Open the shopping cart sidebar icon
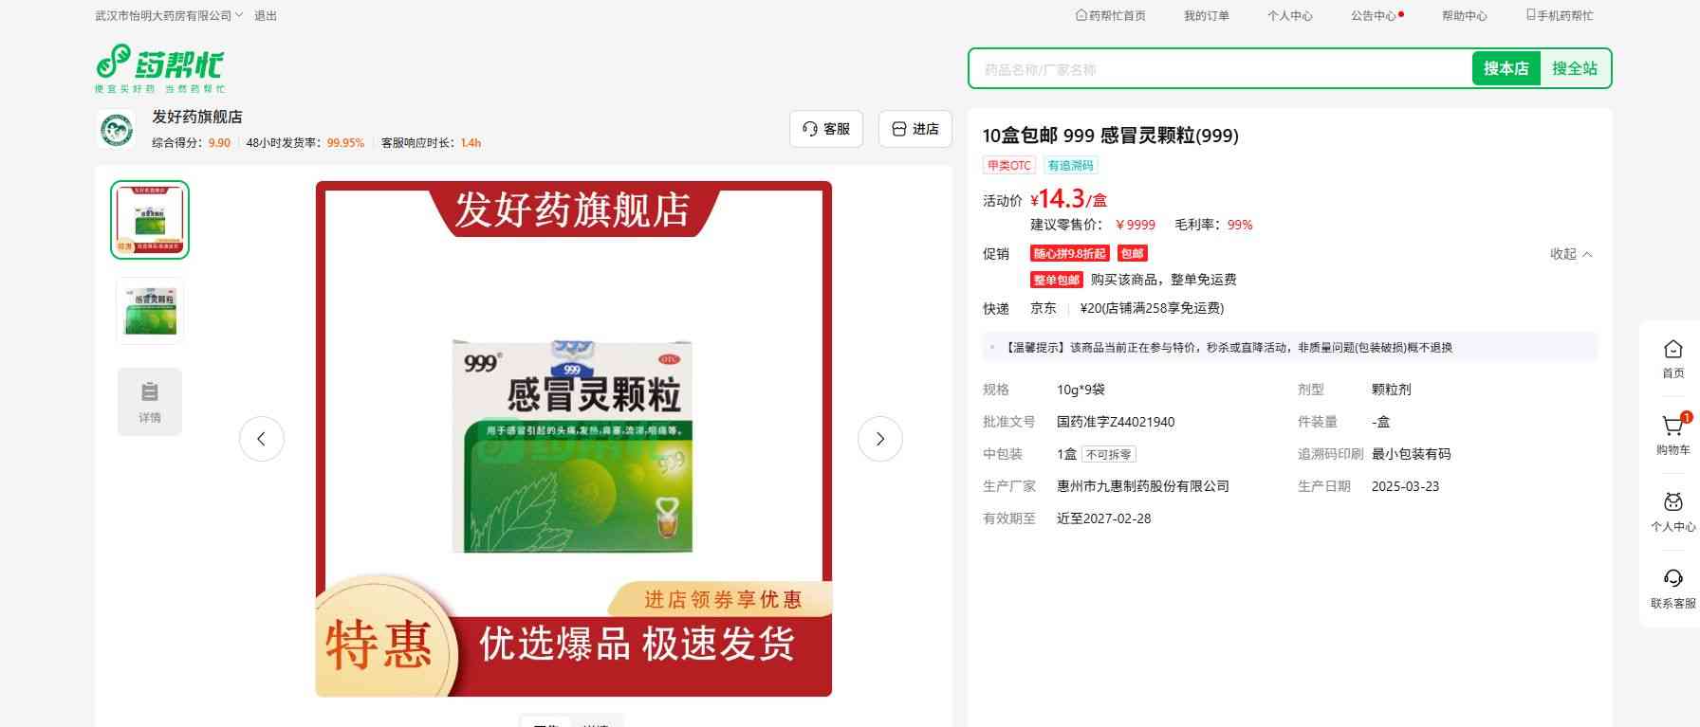Viewport: 1700px width, 727px height. 1672,427
